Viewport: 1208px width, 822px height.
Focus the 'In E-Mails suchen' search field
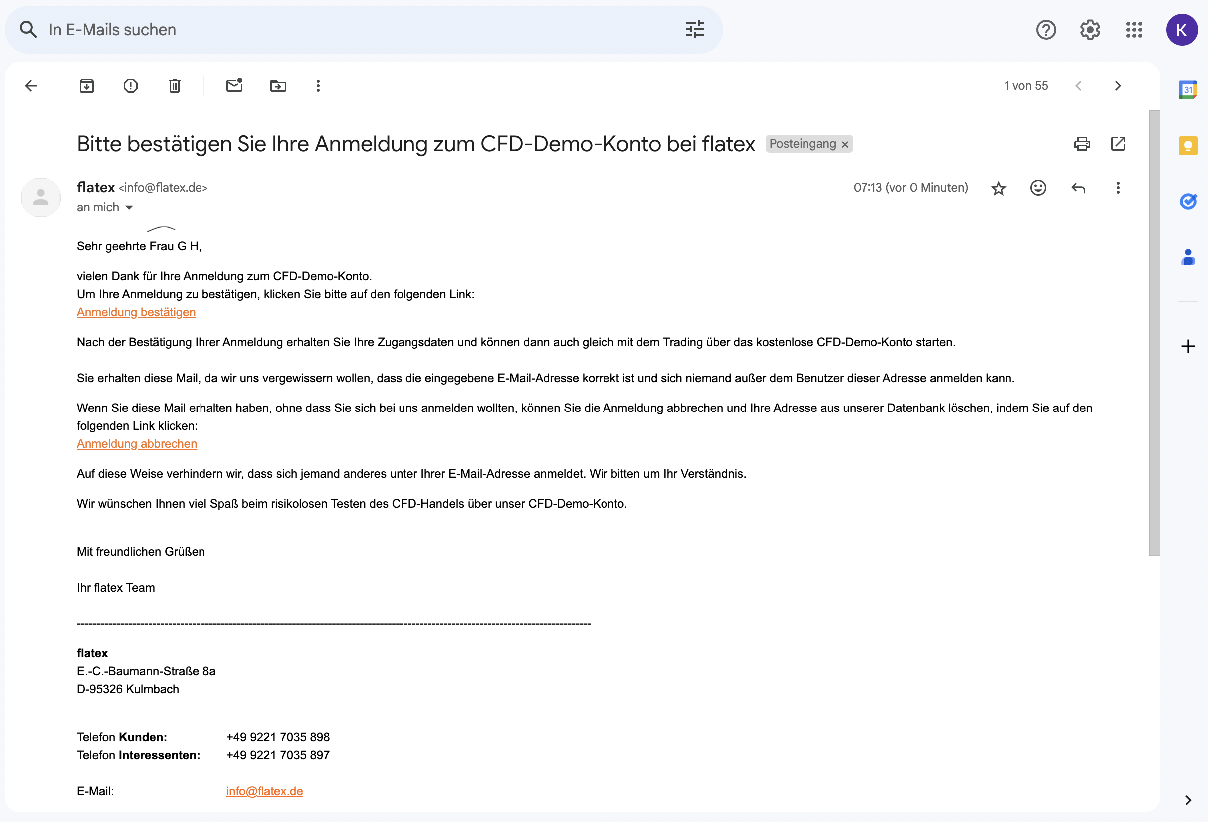click(338, 29)
